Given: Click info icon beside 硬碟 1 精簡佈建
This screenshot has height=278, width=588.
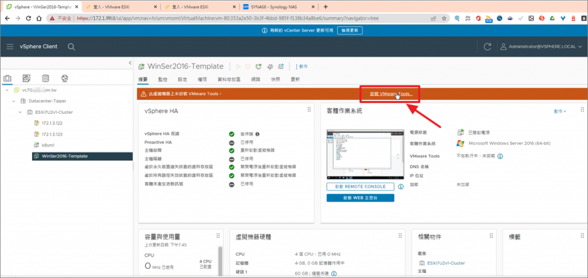Looking at the screenshot, I should click(x=334, y=273).
